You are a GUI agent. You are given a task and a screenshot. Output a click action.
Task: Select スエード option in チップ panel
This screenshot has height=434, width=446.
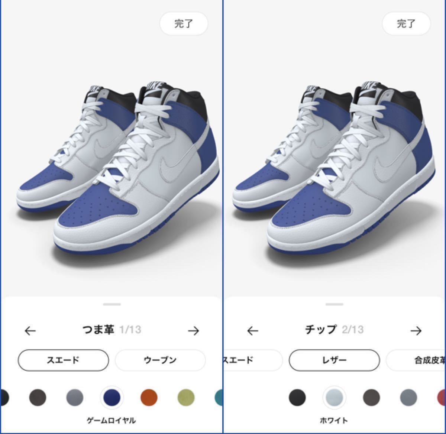pos(253,360)
